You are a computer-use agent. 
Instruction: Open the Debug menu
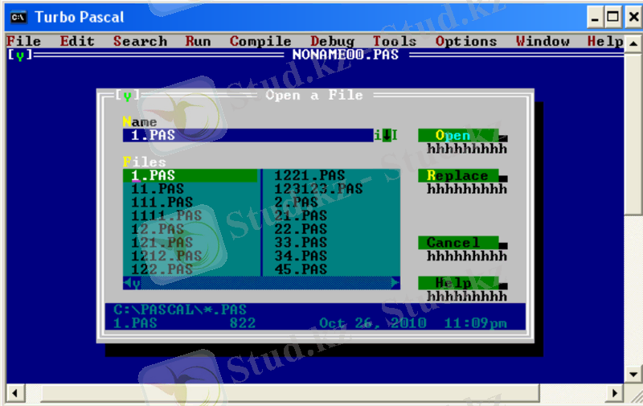click(332, 42)
